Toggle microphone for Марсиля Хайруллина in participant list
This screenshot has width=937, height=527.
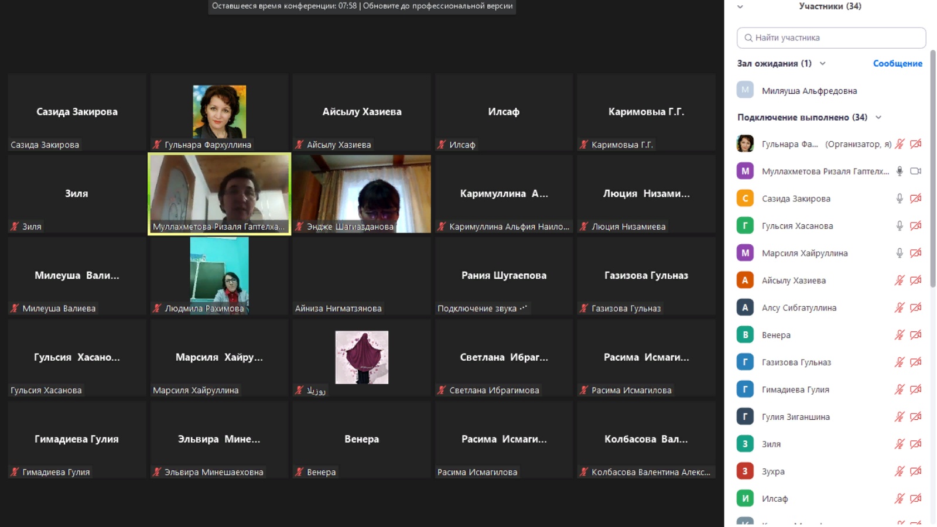tap(900, 253)
